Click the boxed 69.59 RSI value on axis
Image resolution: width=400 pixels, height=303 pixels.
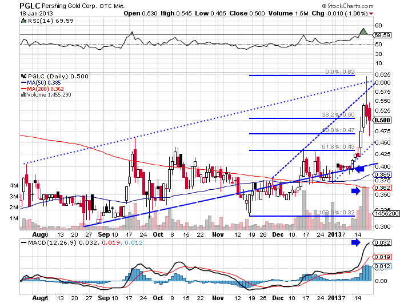click(x=382, y=35)
